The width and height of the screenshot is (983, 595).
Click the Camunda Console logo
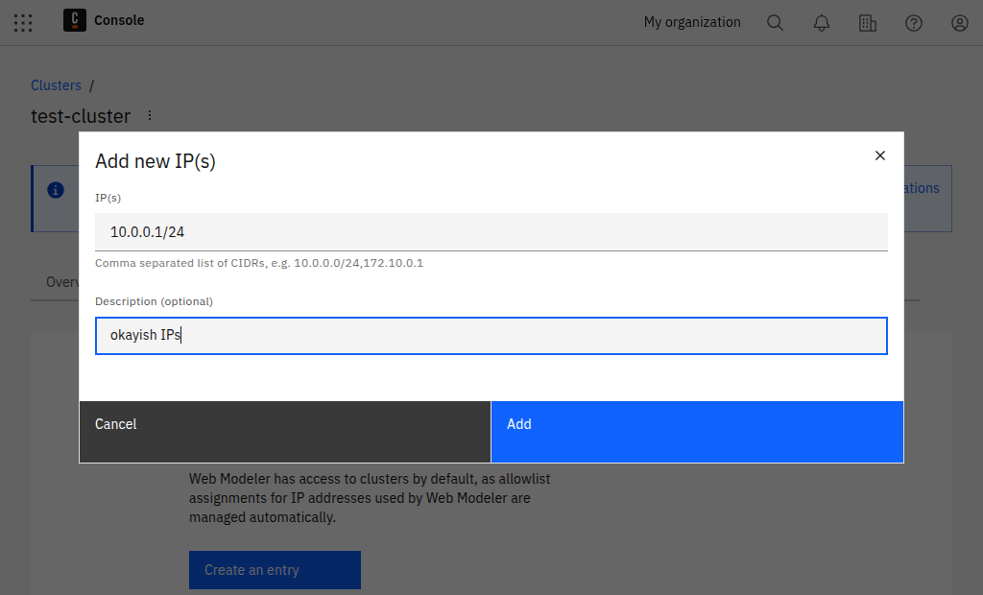[x=74, y=20]
